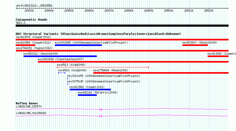
Task: Click the 28480k ruler position
Action: [x=129, y=11]
